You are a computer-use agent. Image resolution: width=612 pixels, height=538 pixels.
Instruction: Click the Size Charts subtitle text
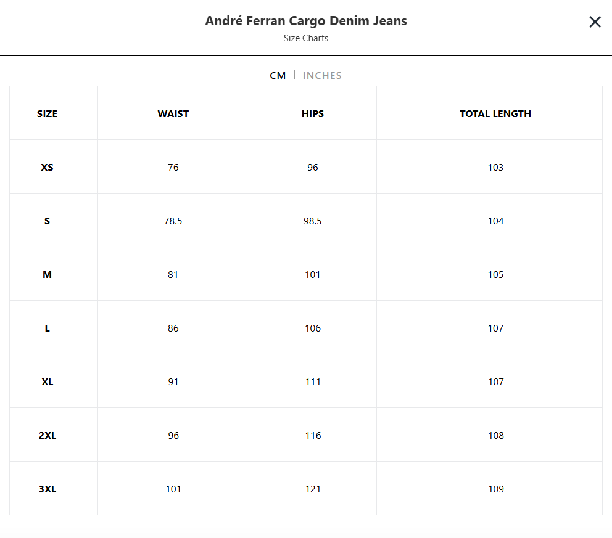pos(306,38)
